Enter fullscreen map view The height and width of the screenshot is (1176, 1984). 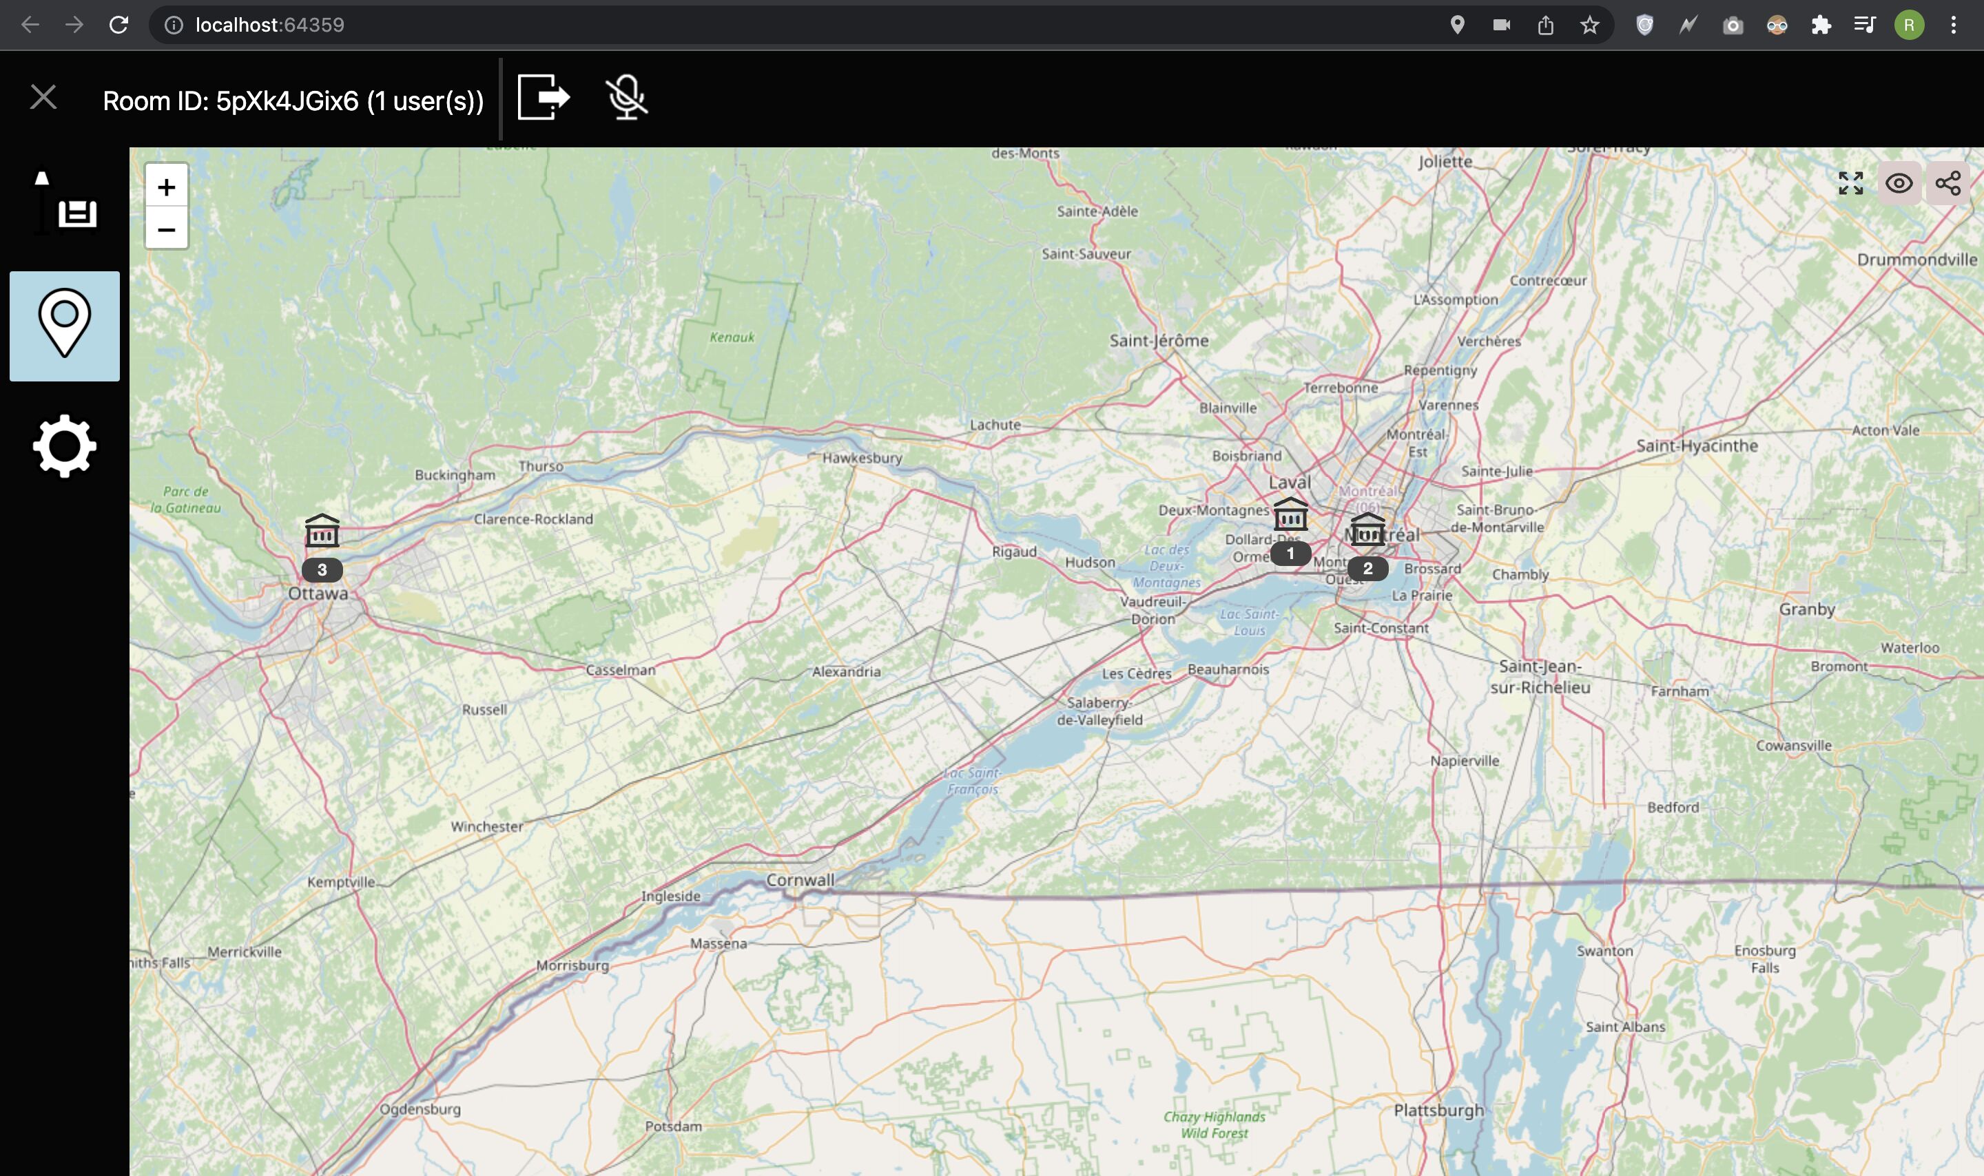pyautogui.click(x=1850, y=184)
